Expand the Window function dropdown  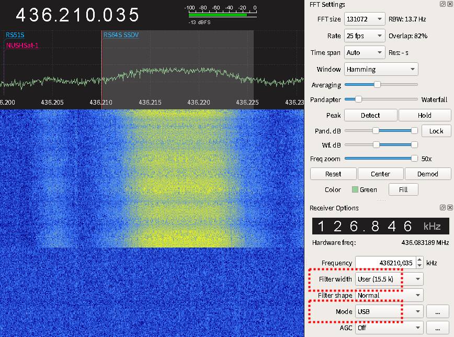[x=381, y=69]
